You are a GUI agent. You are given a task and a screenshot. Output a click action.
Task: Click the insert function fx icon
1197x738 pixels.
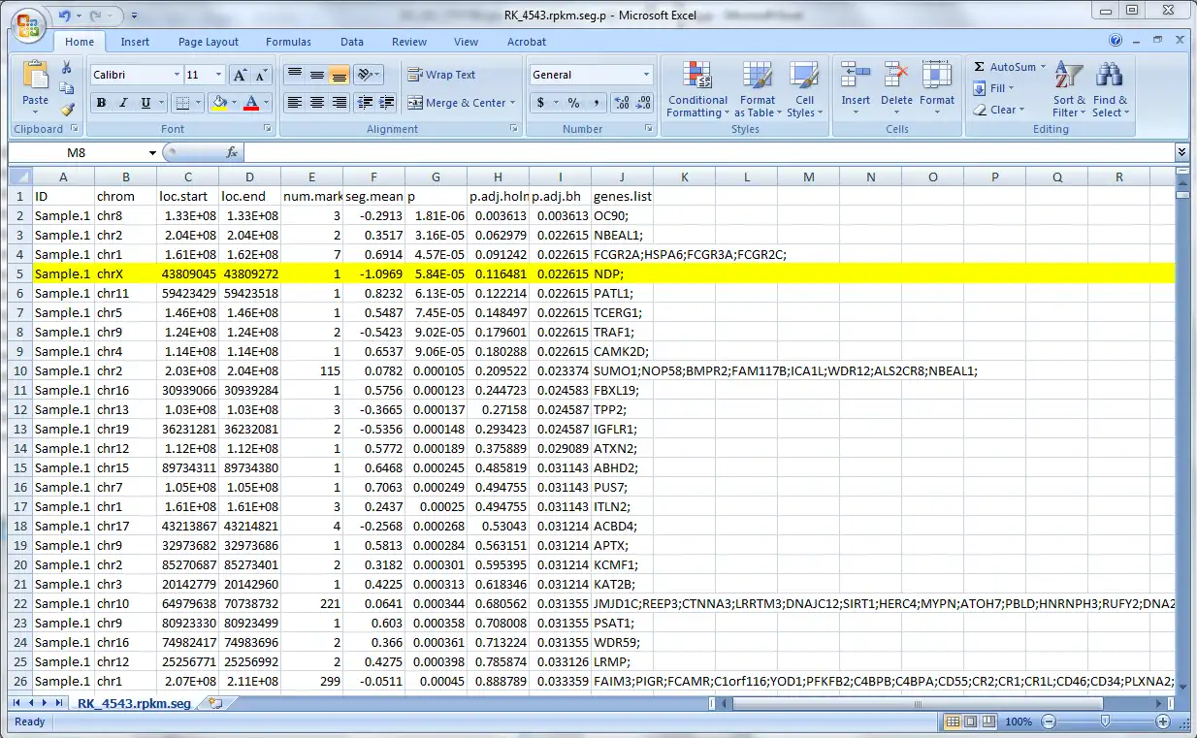point(232,153)
